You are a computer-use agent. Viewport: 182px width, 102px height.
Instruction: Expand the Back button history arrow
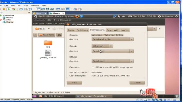tap(49, 29)
